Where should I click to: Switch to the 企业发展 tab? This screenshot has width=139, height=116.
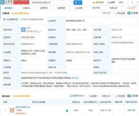pos(79,8)
